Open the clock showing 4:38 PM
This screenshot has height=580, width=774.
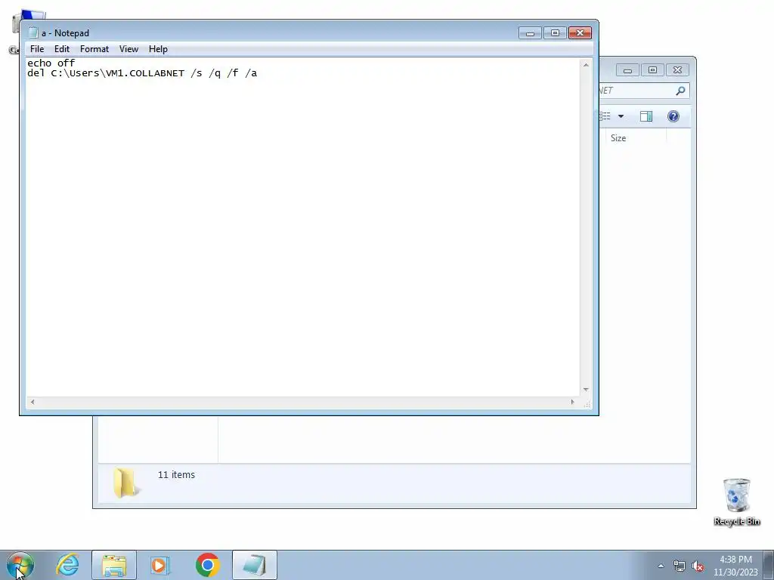pos(735,566)
